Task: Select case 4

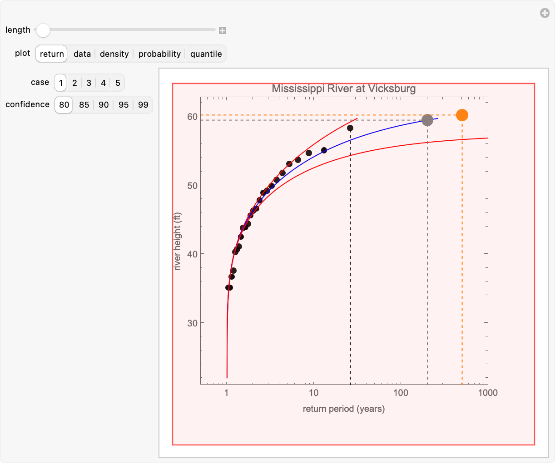Action: coord(104,83)
